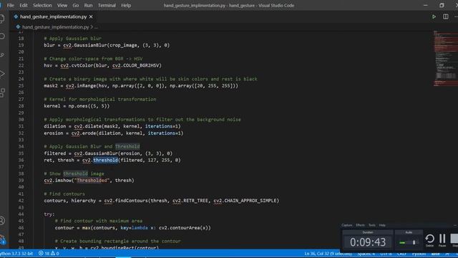Click the lambda keyword on line 46
The image size is (458, 258).
[140, 228]
